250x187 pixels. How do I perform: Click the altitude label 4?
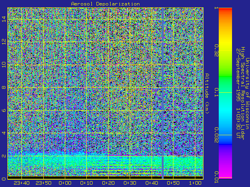point(4,133)
